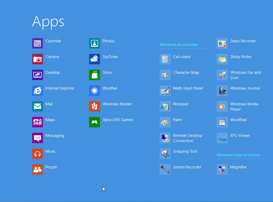Viewport: 273px width, 202px height.
Task: Click the Windows Ease of Access heading
Action: click(x=238, y=155)
